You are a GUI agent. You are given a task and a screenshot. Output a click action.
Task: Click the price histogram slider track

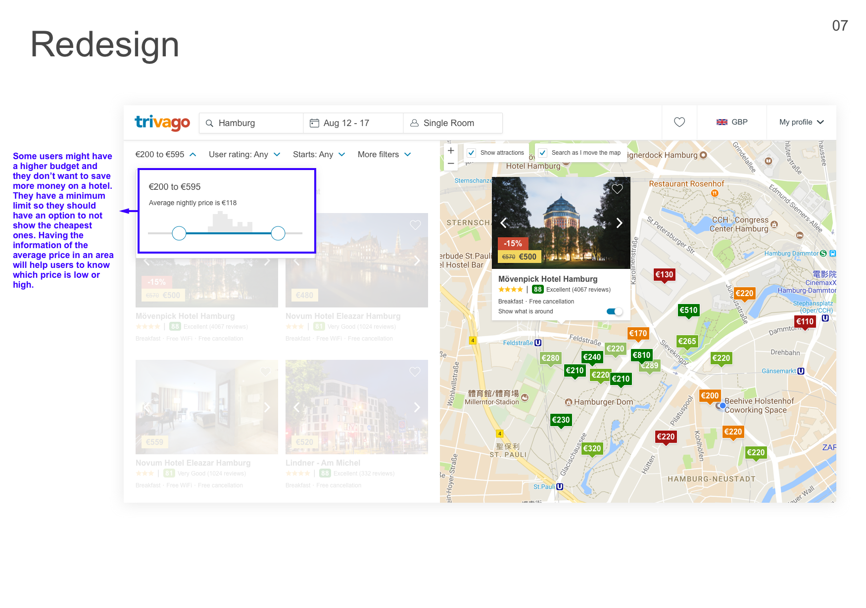pos(225,233)
